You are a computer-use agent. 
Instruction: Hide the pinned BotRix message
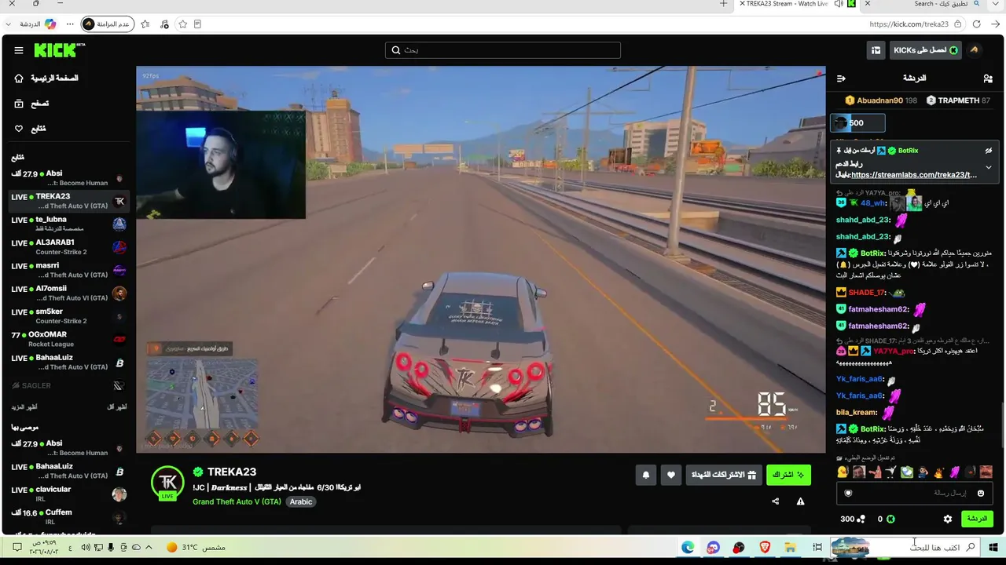989,151
